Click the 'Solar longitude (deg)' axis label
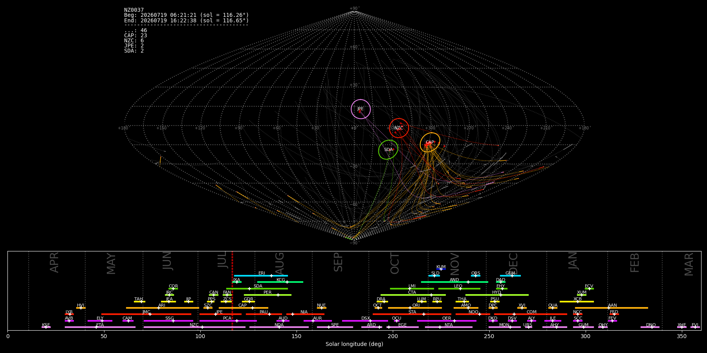 (354, 344)
